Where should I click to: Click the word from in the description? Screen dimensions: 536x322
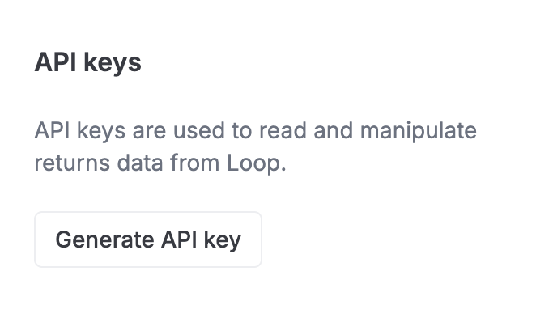coord(195,163)
